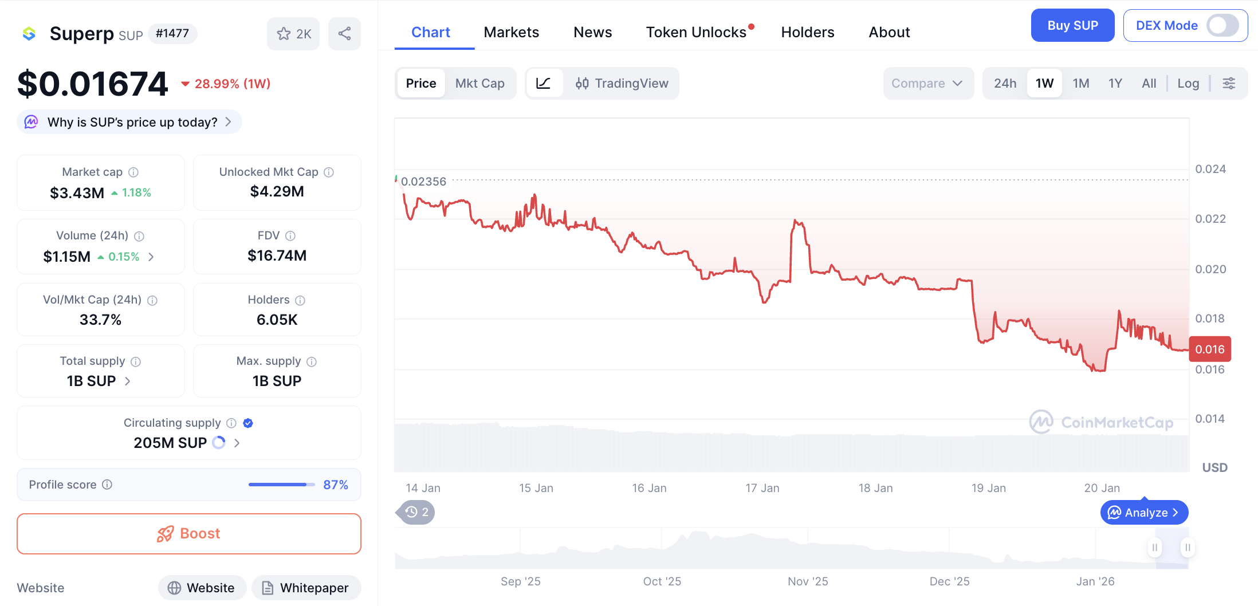Open the Token Unlocks tab

[696, 33]
